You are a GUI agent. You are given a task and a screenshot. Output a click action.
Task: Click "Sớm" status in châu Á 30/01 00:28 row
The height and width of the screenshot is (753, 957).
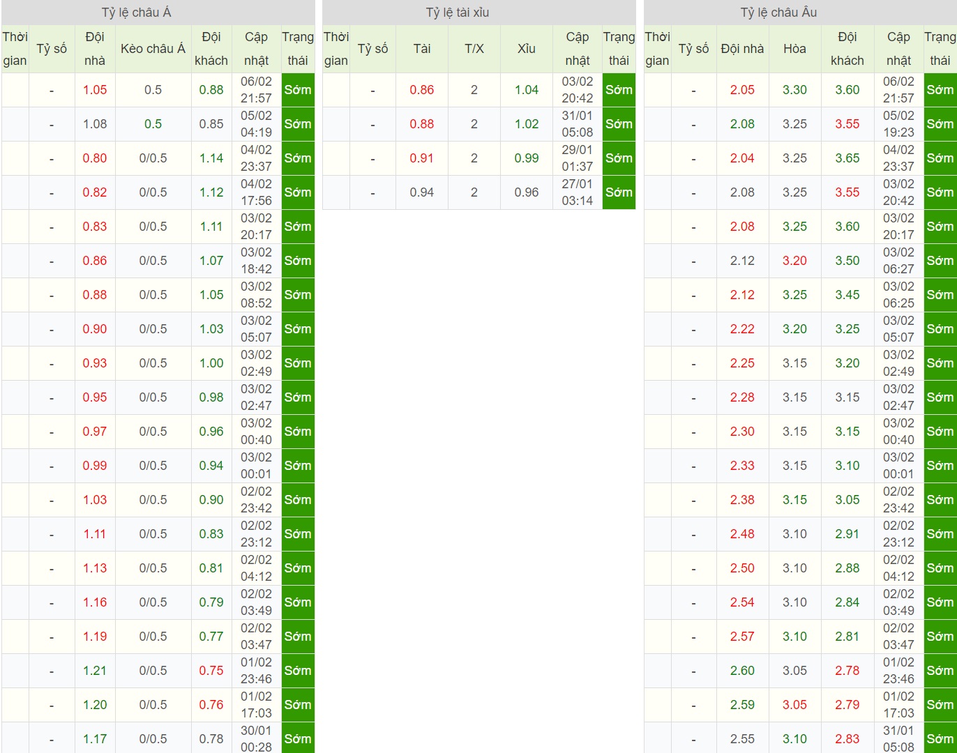[298, 738]
